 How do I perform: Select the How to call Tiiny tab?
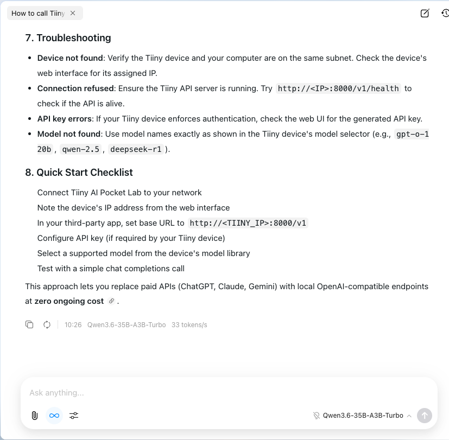tap(38, 13)
